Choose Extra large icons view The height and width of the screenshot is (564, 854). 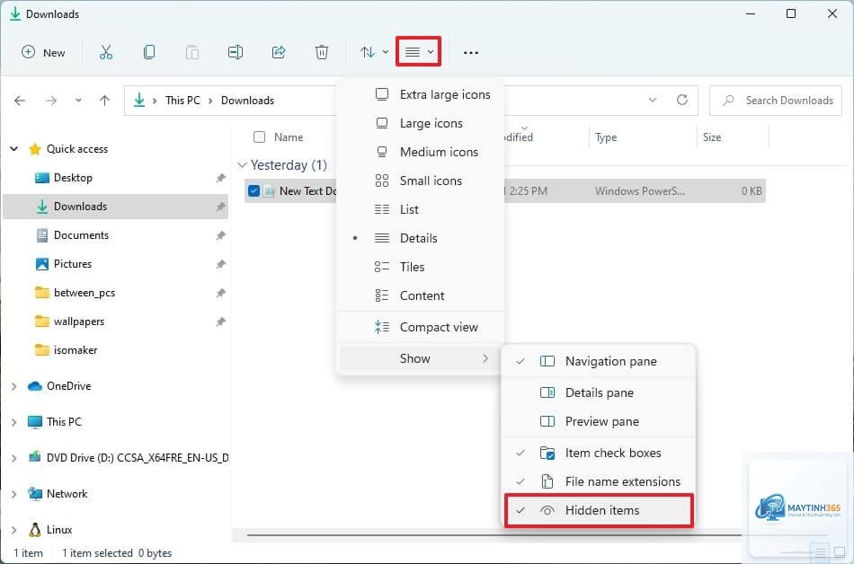tap(421, 94)
